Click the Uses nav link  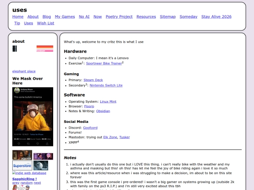tap(29, 23)
